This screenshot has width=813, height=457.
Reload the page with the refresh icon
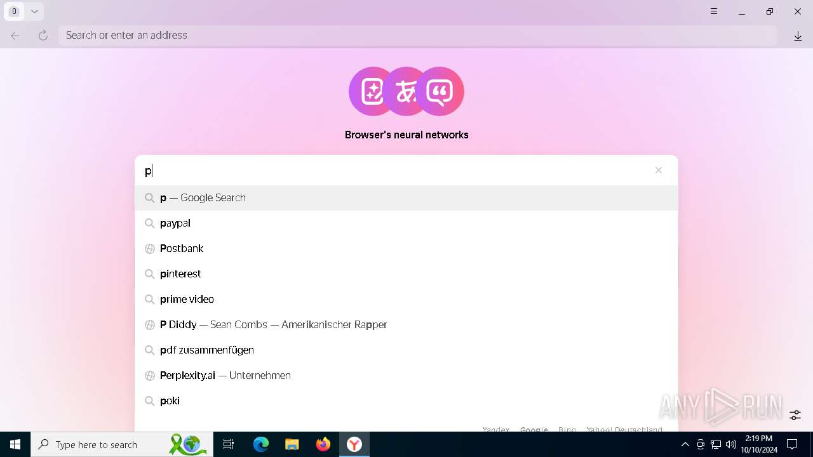pyautogui.click(x=43, y=36)
